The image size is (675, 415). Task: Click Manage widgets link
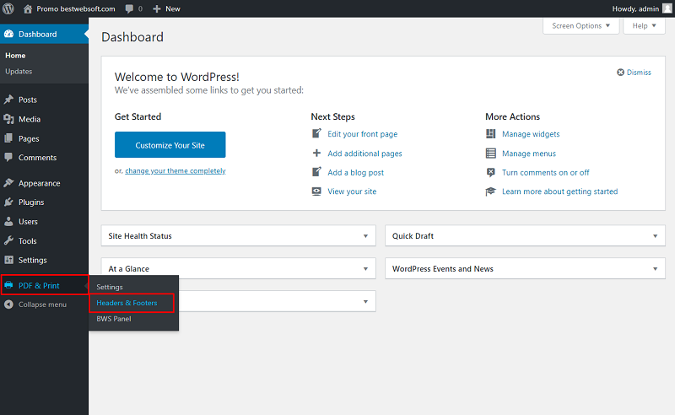tap(531, 134)
